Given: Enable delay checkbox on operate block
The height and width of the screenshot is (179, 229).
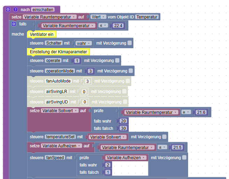Looking at the screenshot, I should coord(117,61).
